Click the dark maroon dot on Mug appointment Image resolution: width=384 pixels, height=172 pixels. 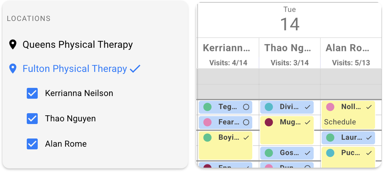[x=269, y=122]
